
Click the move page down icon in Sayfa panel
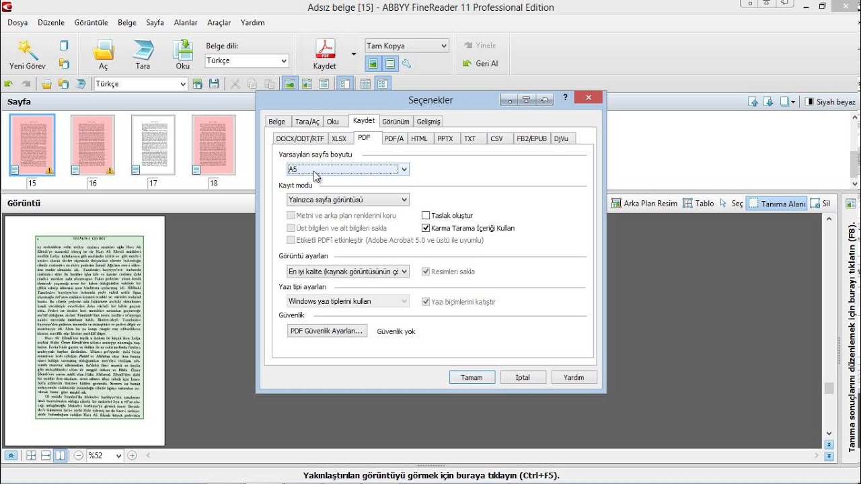768,102
